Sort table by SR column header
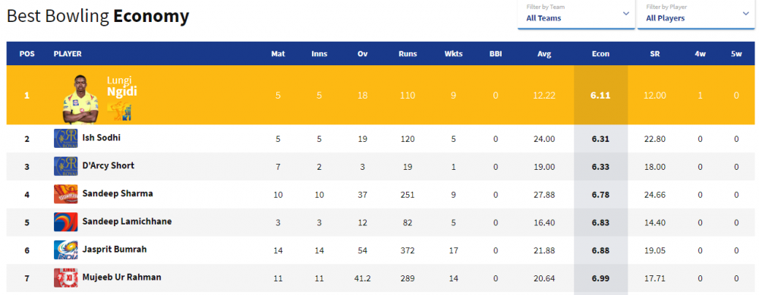The width and height of the screenshot is (759, 295). pos(655,54)
